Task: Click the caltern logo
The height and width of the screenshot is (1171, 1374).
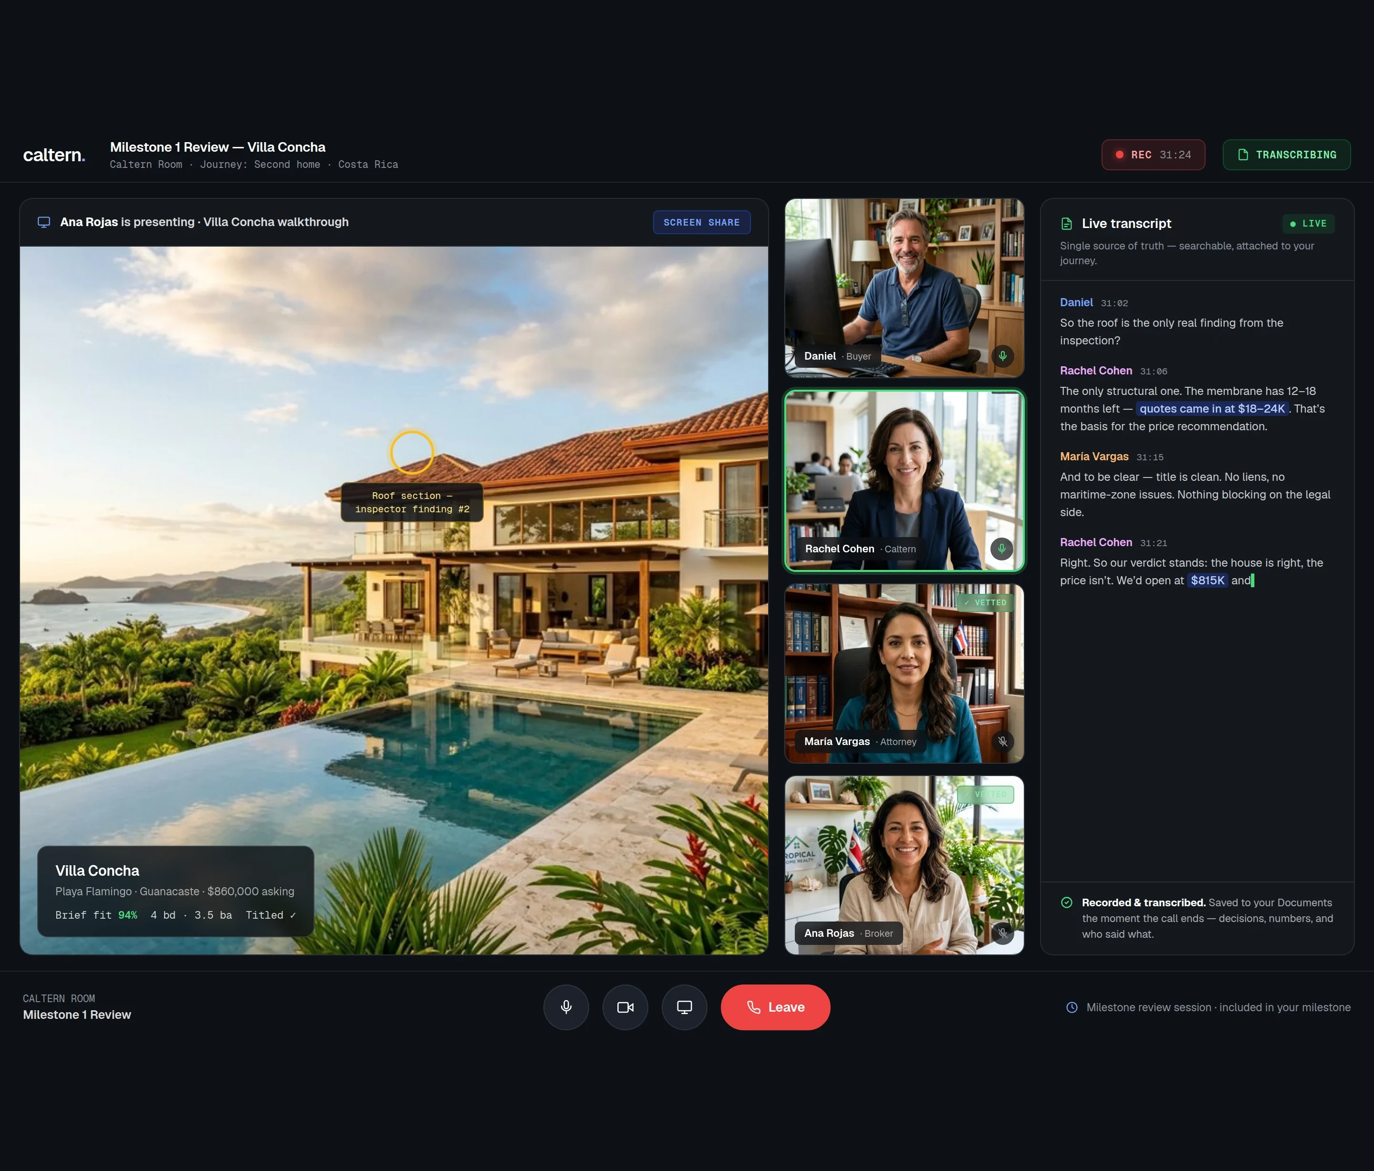Action: click(x=54, y=155)
